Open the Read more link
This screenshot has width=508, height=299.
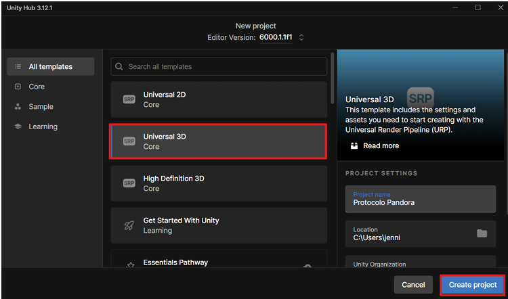coord(381,146)
